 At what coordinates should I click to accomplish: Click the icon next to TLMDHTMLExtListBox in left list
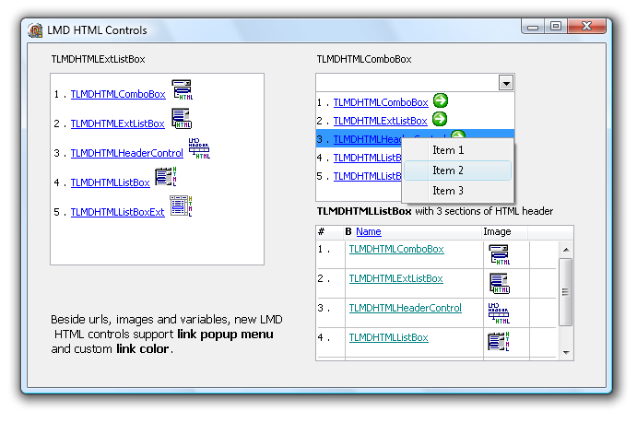click(x=182, y=120)
